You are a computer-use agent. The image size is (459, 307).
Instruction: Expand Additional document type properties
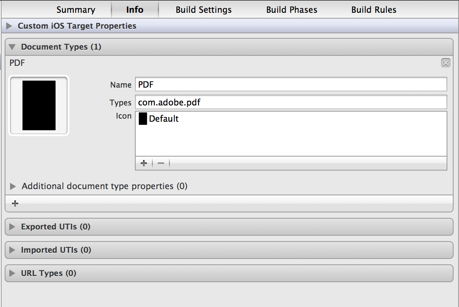[x=13, y=186]
